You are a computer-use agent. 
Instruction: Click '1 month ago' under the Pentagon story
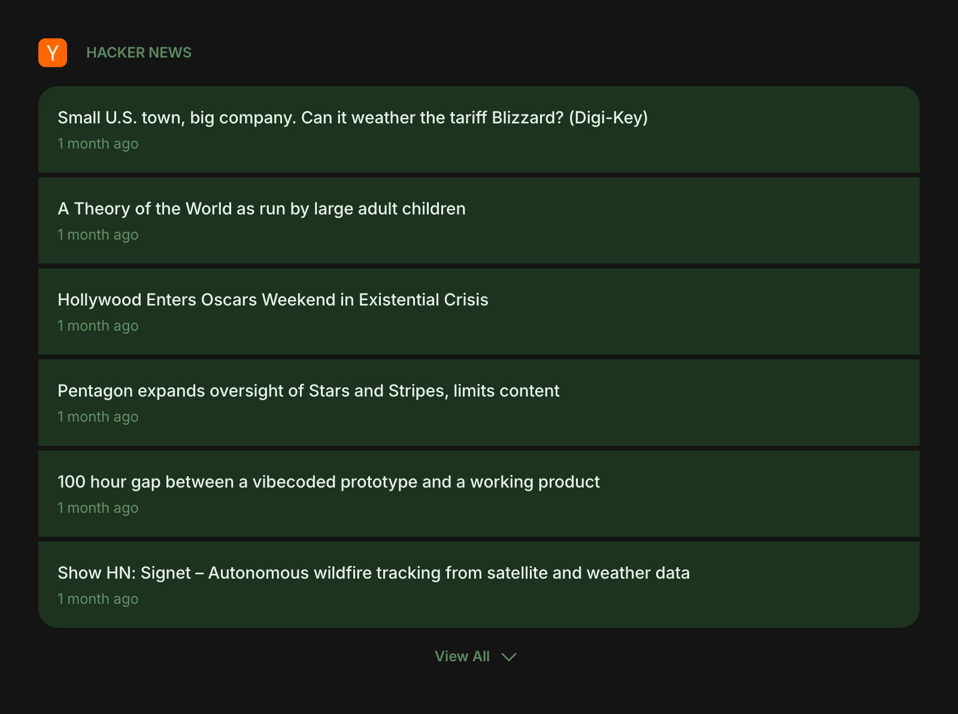pyautogui.click(x=98, y=417)
